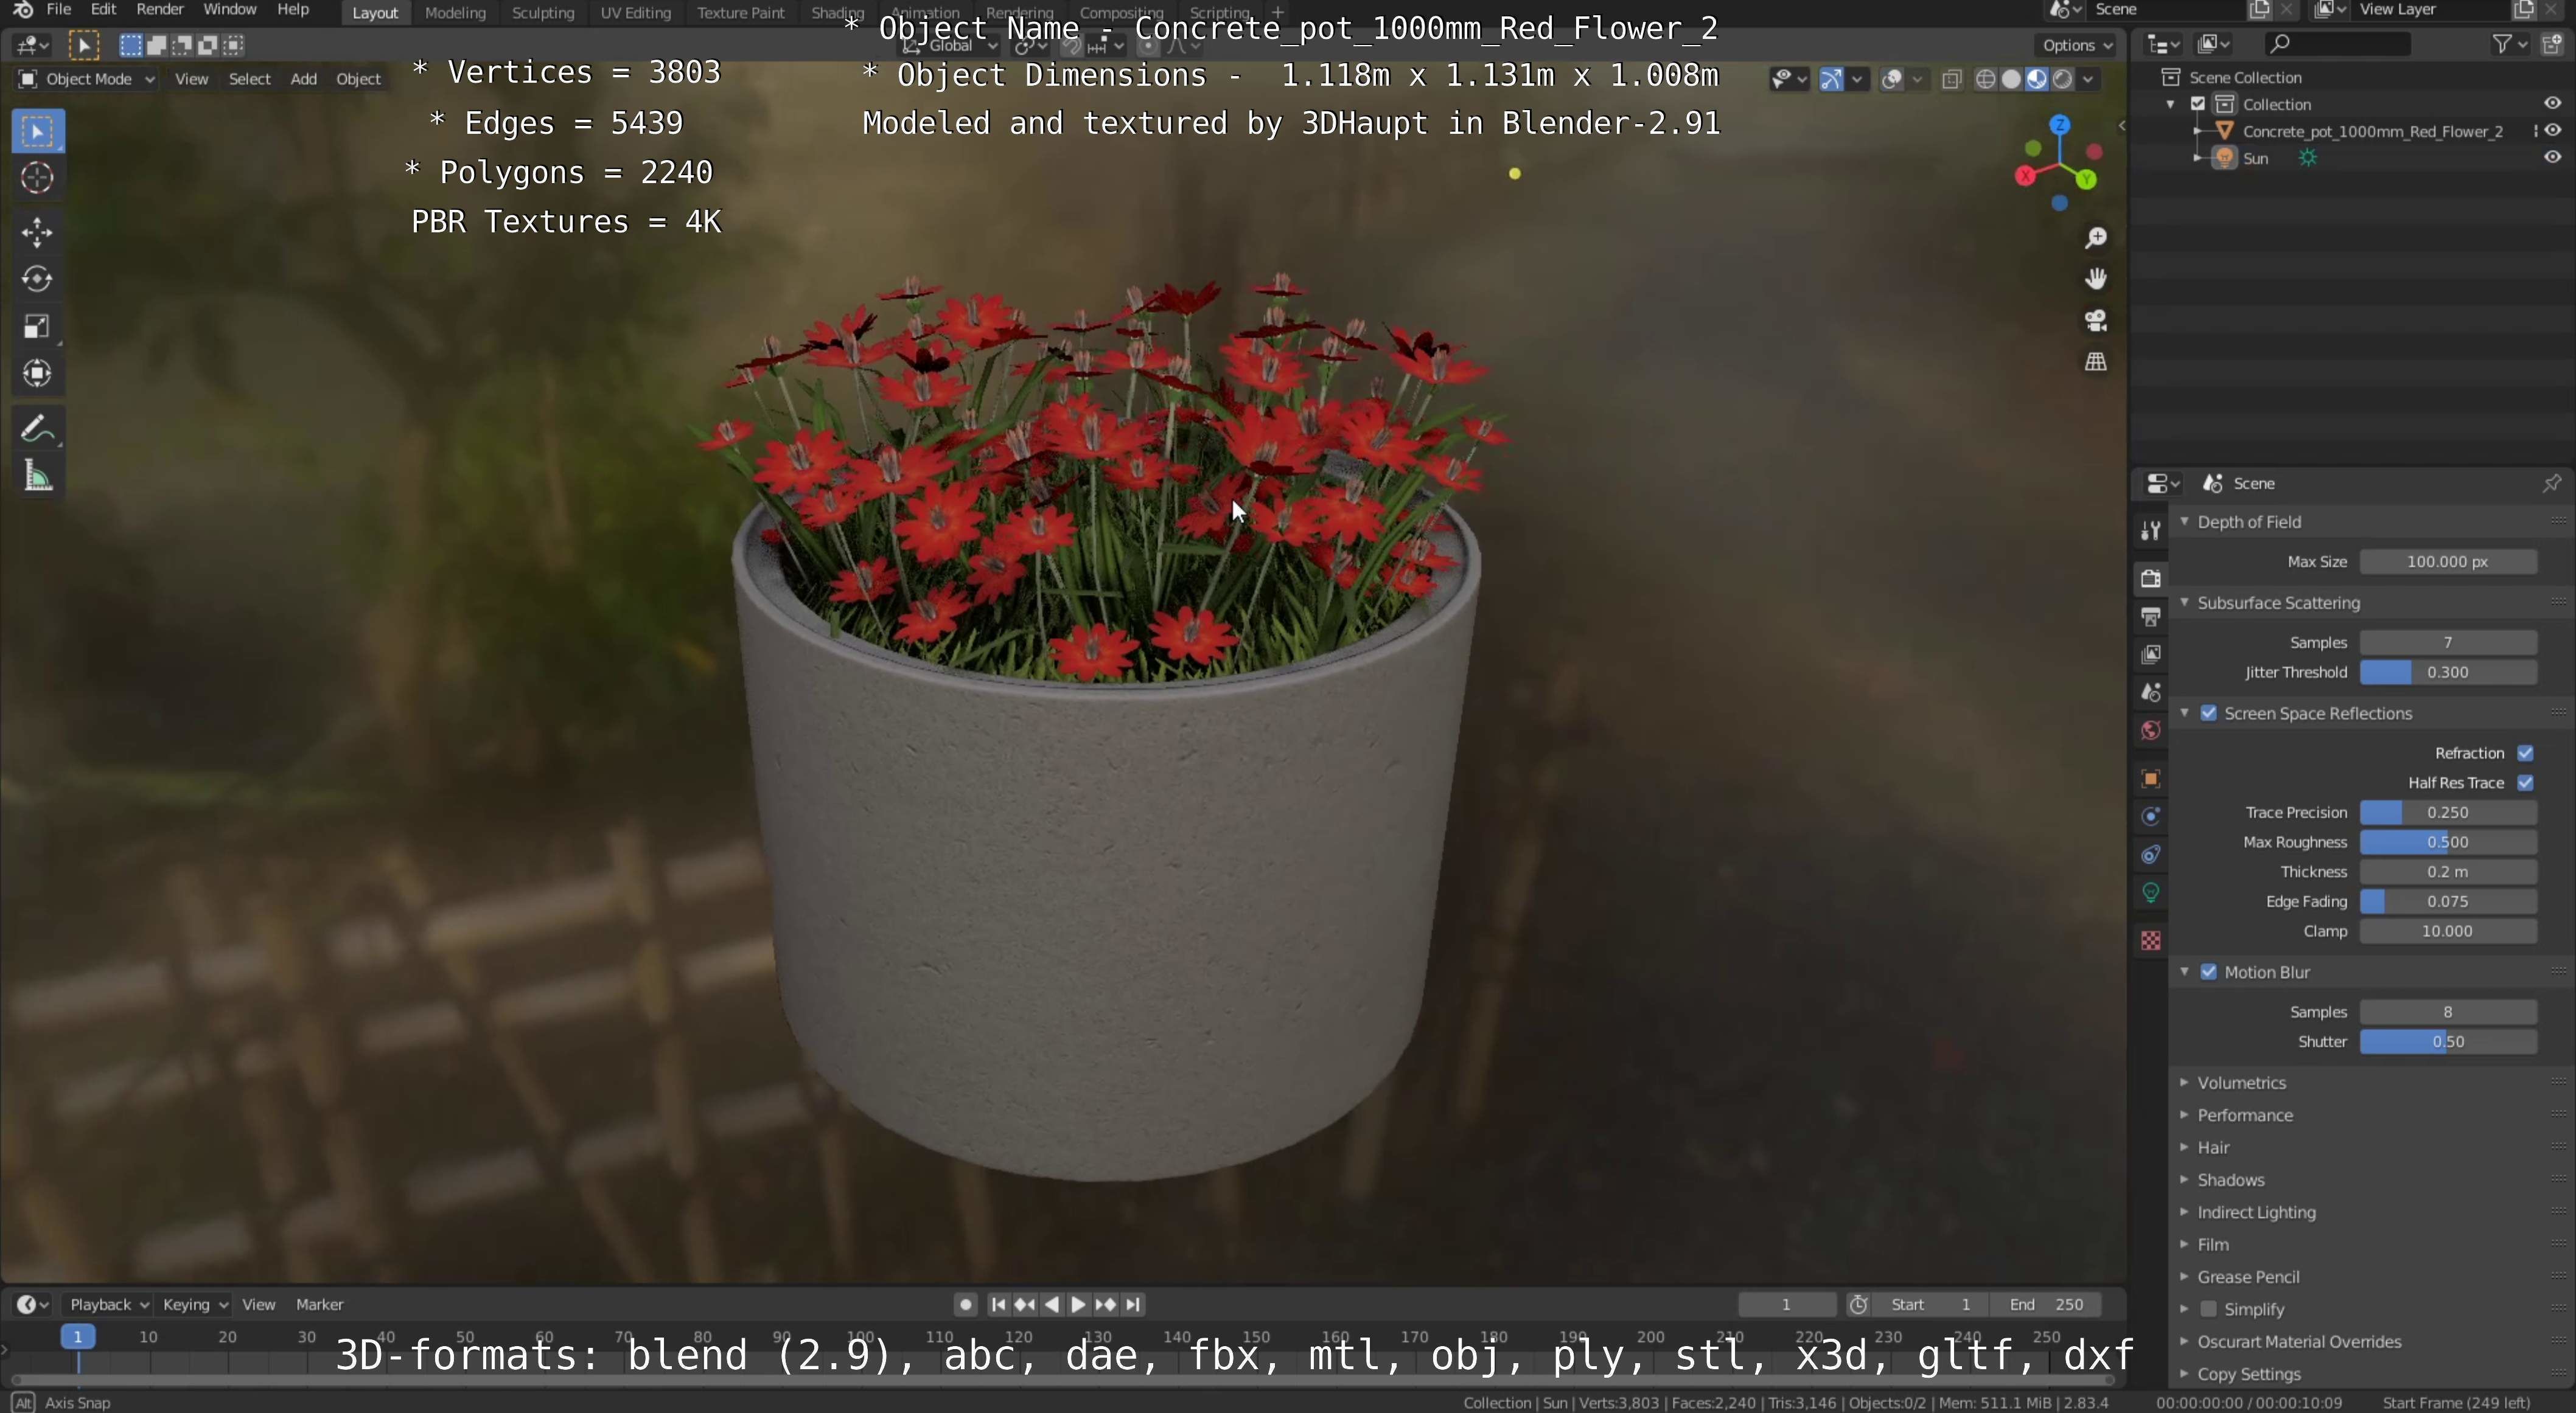2576x1413 pixels.
Task: Jump to the timeline end frame
Action: (x=1132, y=1305)
